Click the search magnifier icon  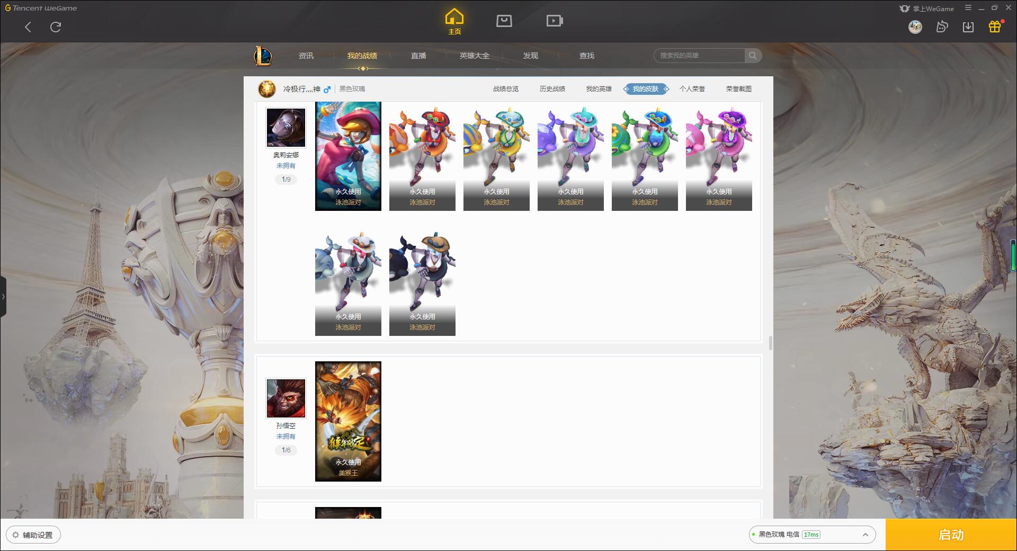[753, 56]
